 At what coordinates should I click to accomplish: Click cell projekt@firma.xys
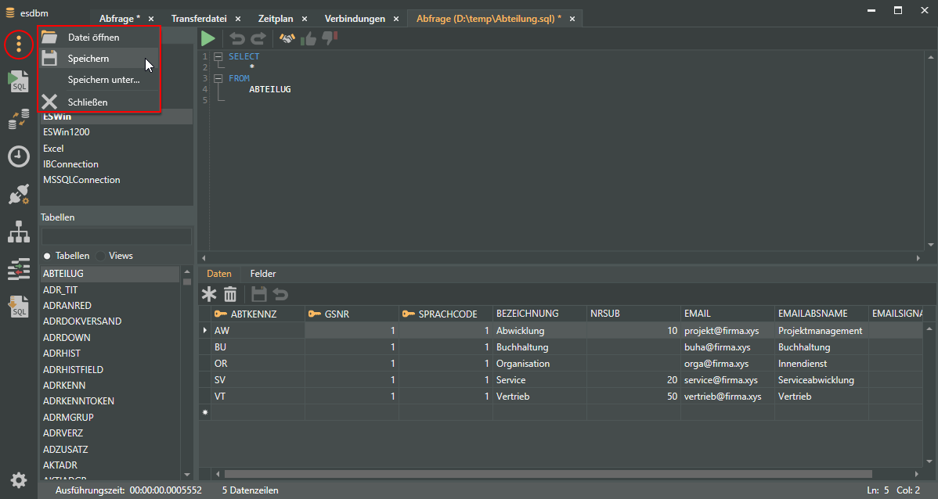[727, 331]
